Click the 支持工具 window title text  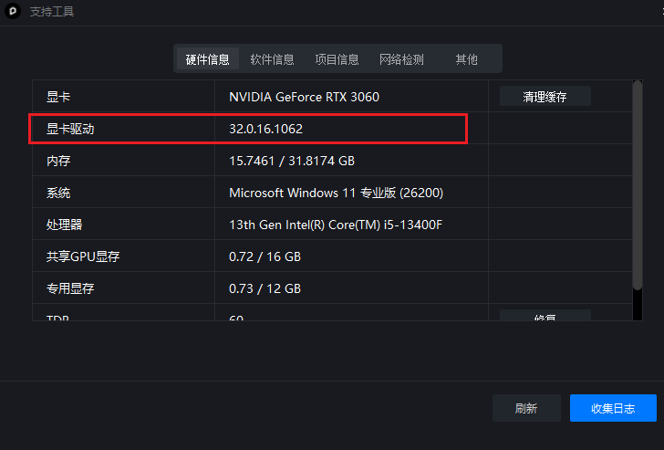click(52, 12)
